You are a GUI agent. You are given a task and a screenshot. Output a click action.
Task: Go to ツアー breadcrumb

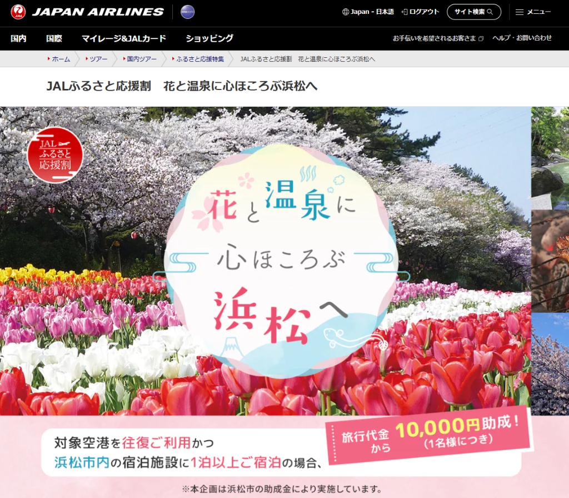pos(99,59)
